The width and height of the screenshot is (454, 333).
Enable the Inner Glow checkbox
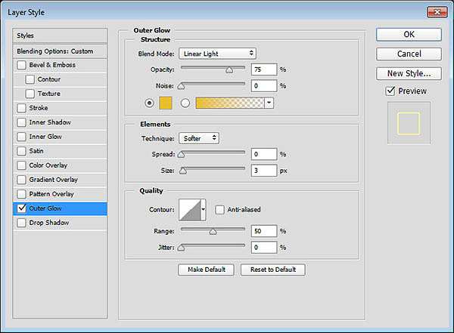pos(21,137)
